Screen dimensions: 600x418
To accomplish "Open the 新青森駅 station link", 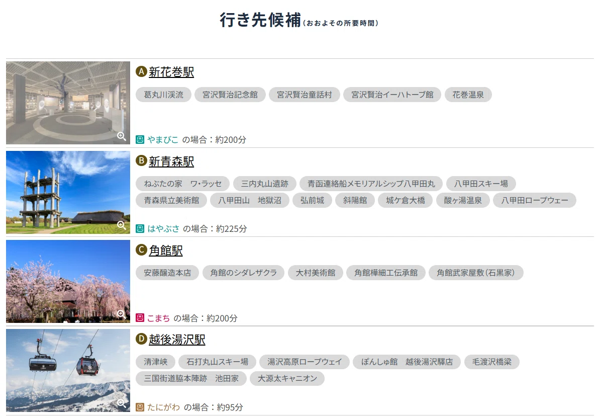I will pos(171,161).
